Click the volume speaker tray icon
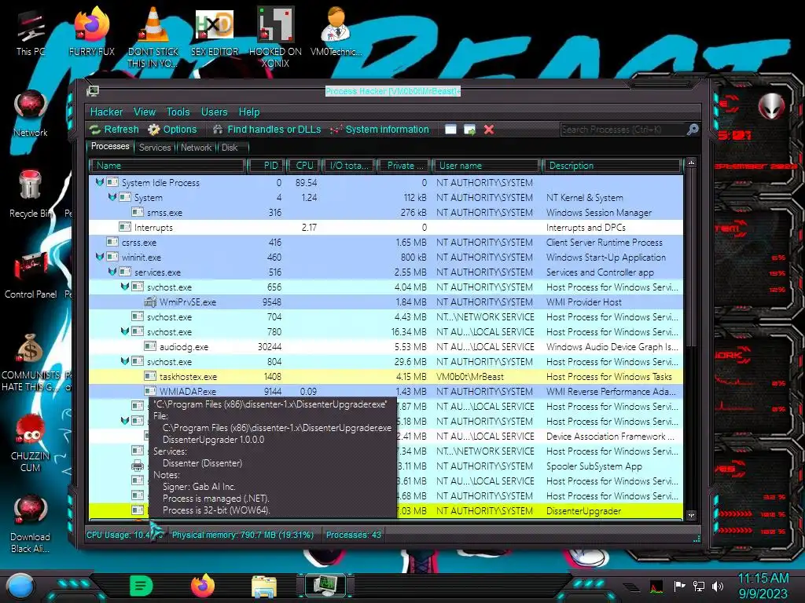Image resolution: width=805 pixels, height=603 pixels. coord(718,587)
